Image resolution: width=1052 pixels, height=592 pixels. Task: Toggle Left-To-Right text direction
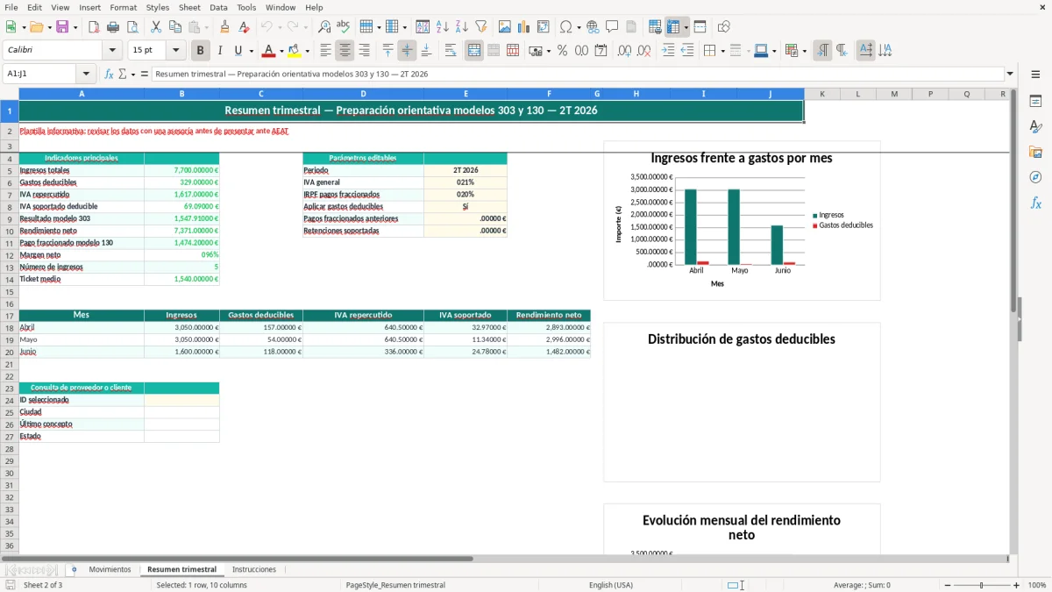click(822, 51)
